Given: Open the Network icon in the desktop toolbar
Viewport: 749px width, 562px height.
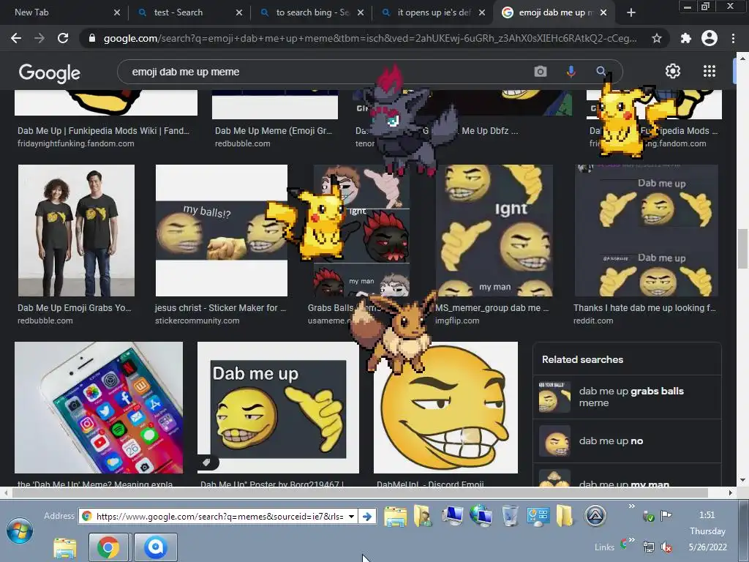Looking at the screenshot, I should pyautogui.click(x=481, y=516).
